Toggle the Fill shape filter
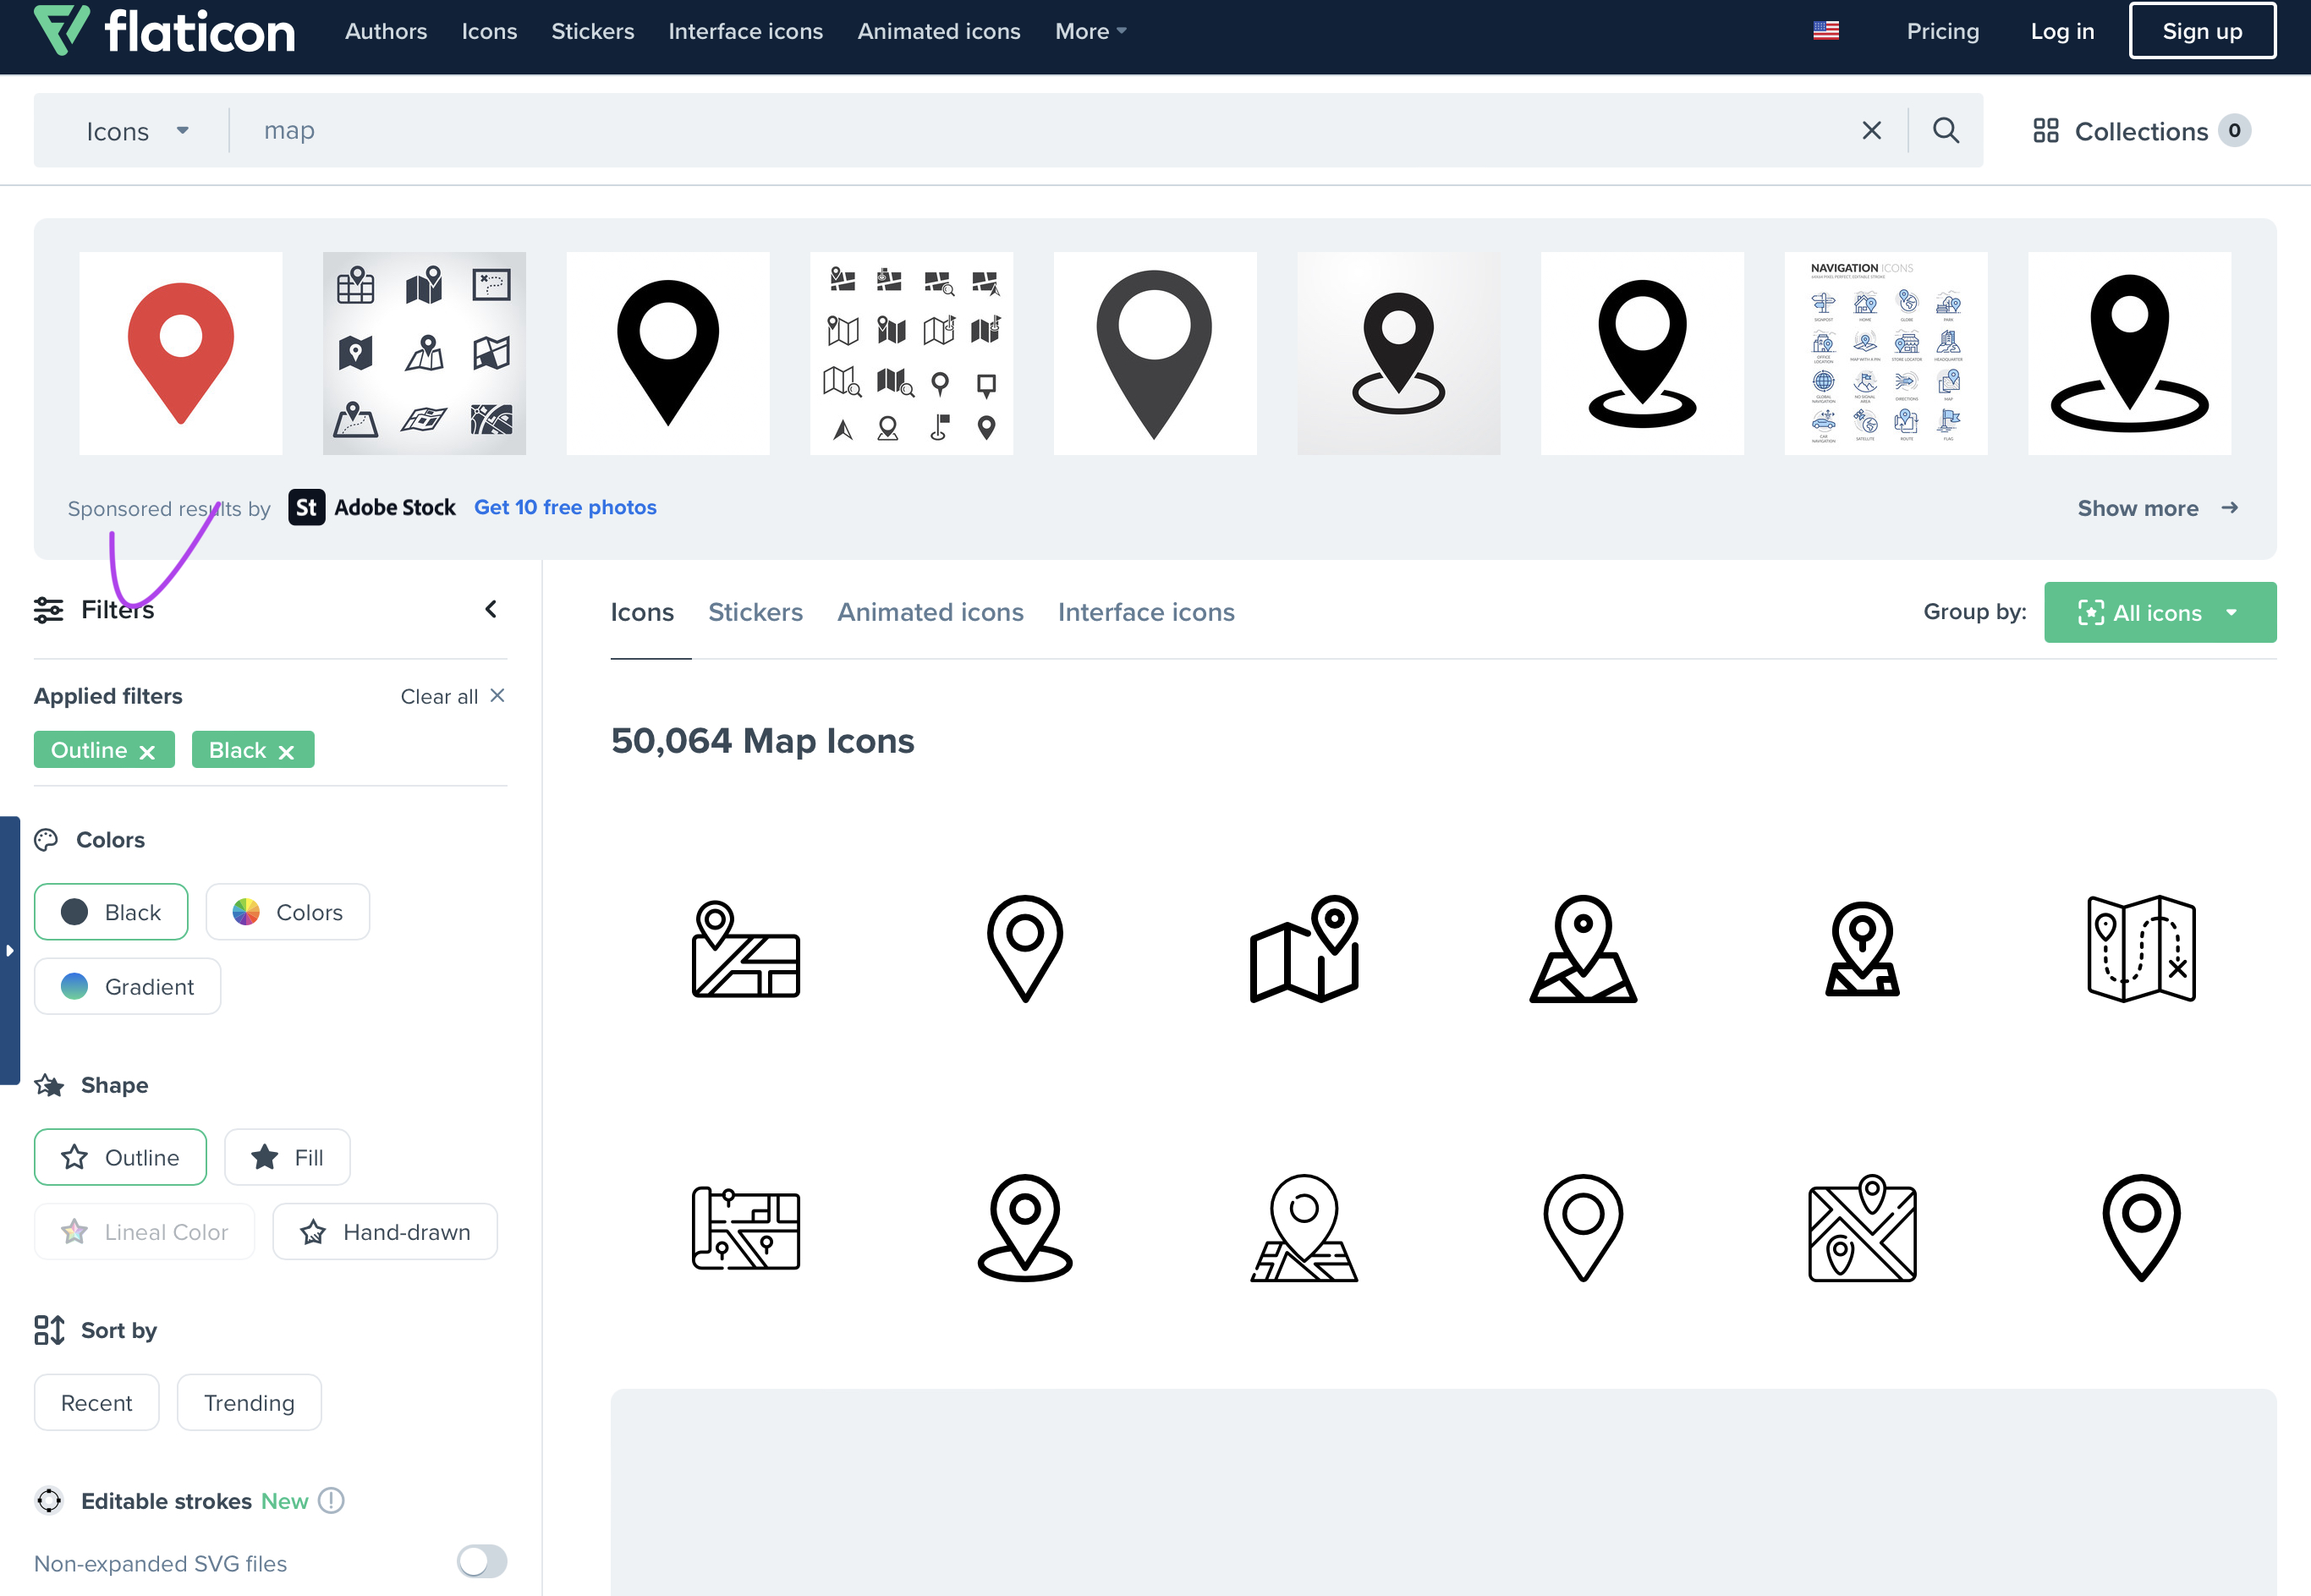Viewport: 2311px width, 1596px height. [287, 1157]
